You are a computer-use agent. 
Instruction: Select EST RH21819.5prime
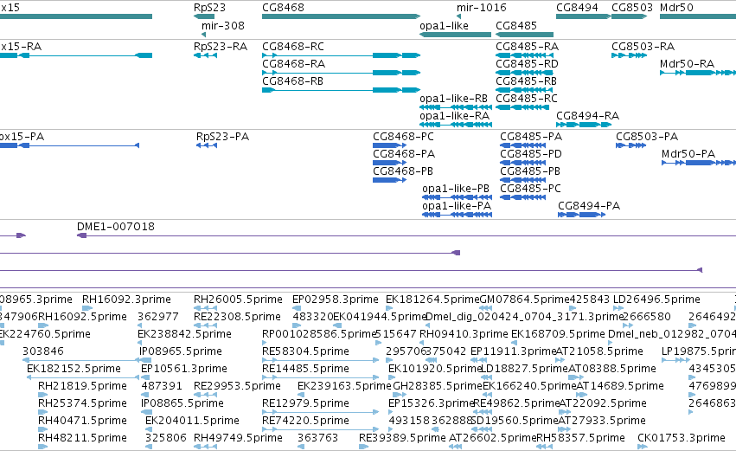[x=83, y=387]
